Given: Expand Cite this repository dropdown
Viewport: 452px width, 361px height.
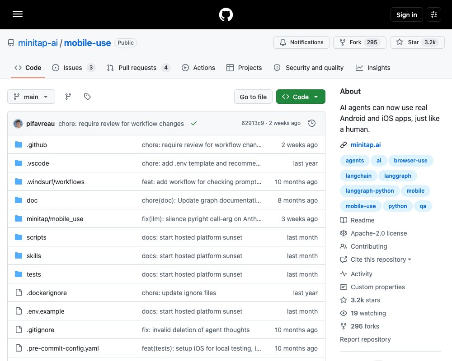Looking at the screenshot, I should [381, 259].
